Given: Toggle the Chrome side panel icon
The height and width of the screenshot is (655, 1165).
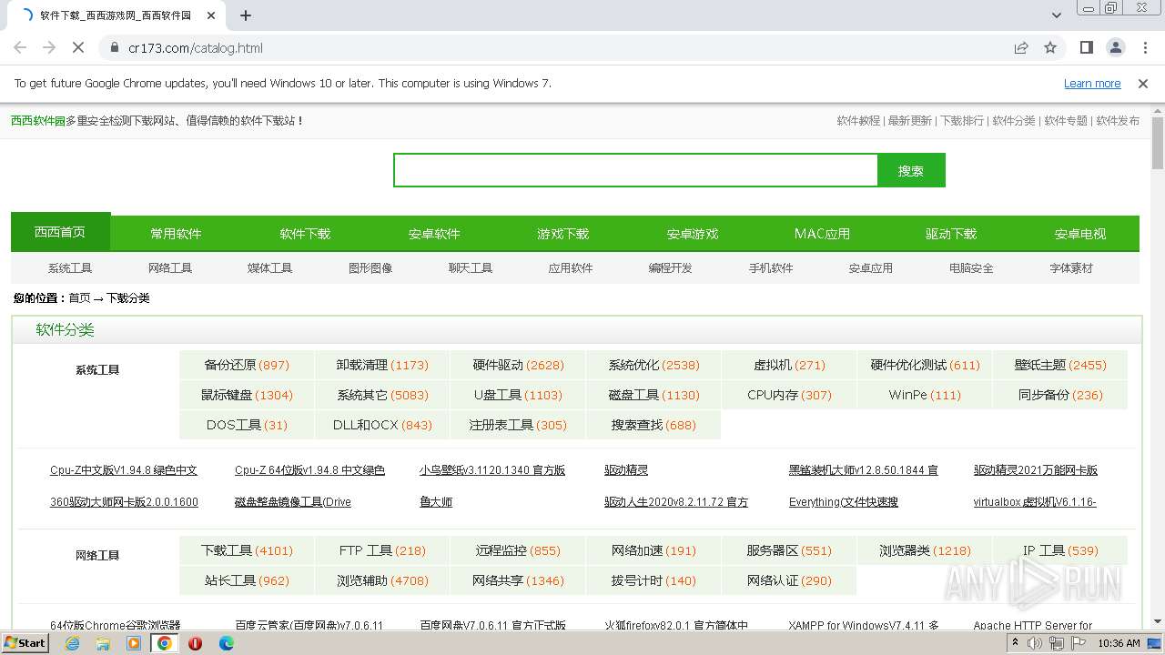Looking at the screenshot, I should (1086, 47).
